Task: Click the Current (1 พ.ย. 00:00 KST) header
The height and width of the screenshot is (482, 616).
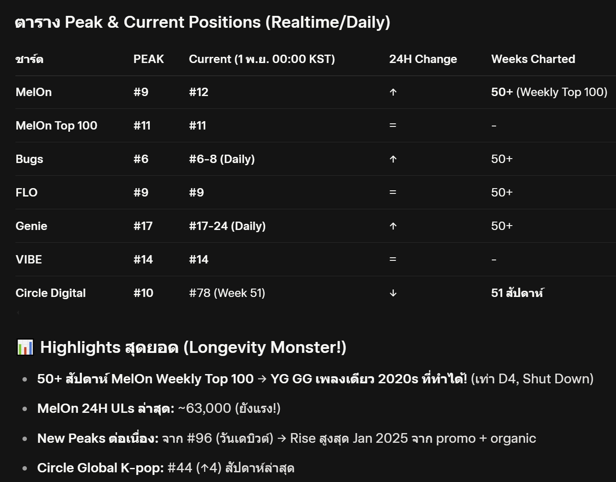Action: pos(262,59)
